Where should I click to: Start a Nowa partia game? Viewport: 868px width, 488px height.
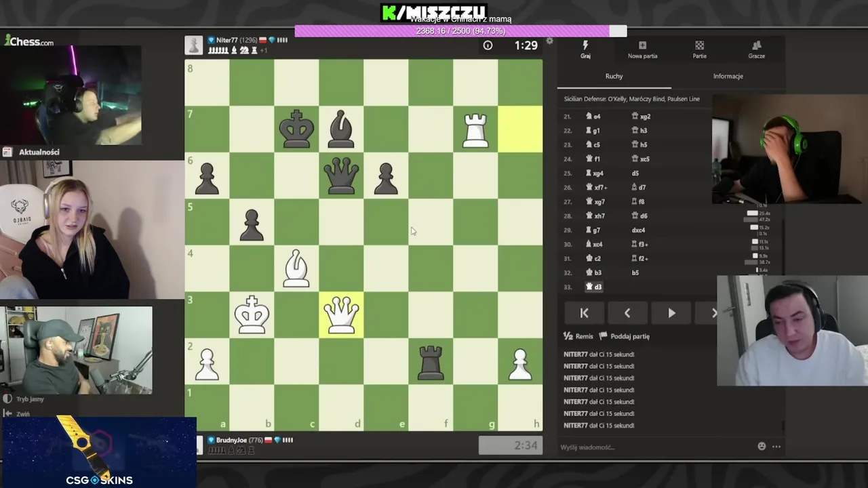tap(642, 49)
